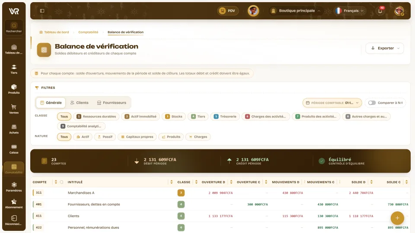Click the search icon in Compte column header
Image resolution: width=415 pixels, height=233 pixels.
click(x=62, y=182)
